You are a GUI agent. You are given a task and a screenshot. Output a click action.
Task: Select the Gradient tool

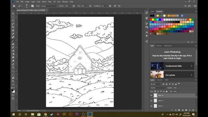tap(13, 54)
